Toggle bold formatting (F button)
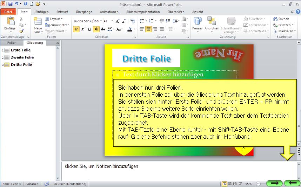 [x=76, y=29]
